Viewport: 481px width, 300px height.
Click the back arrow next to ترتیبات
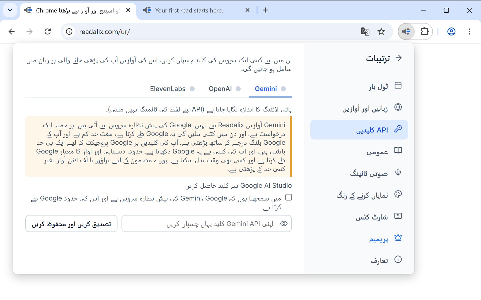coord(399,58)
